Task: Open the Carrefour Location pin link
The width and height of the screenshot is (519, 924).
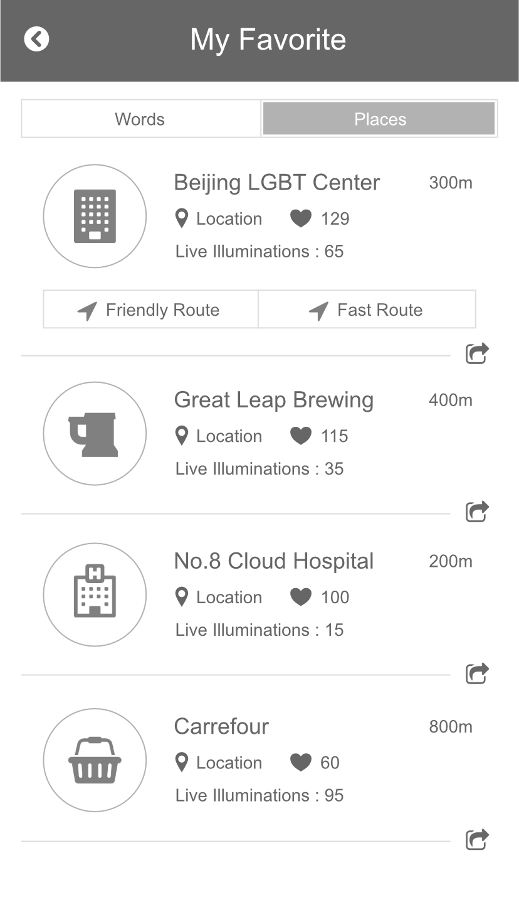Action: tap(218, 763)
